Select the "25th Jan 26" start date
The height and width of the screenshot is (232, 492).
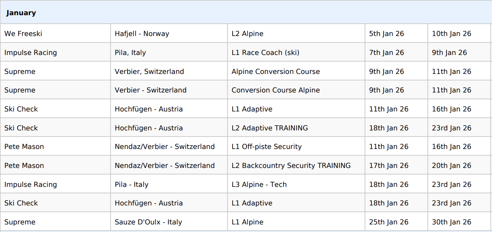coord(389,222)
